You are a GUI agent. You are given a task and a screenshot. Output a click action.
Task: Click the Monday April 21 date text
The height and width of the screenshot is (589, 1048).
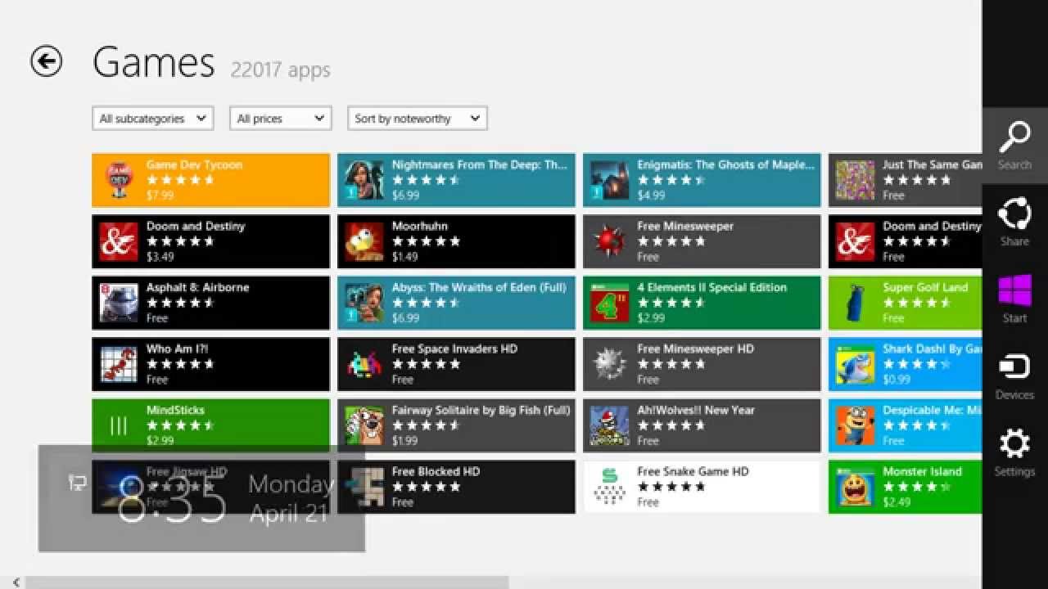tap(291, 498)
